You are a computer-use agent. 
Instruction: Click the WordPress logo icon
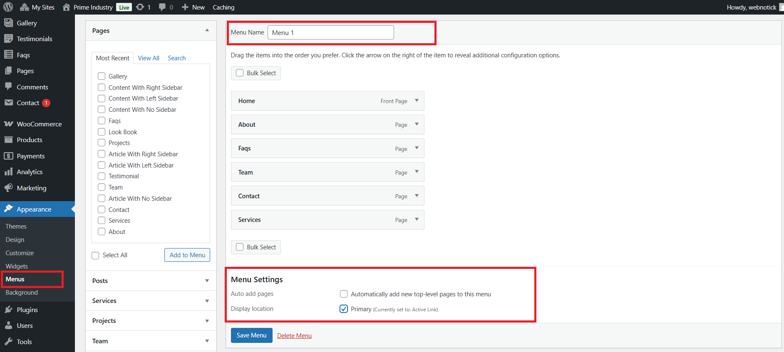(8, 7)
